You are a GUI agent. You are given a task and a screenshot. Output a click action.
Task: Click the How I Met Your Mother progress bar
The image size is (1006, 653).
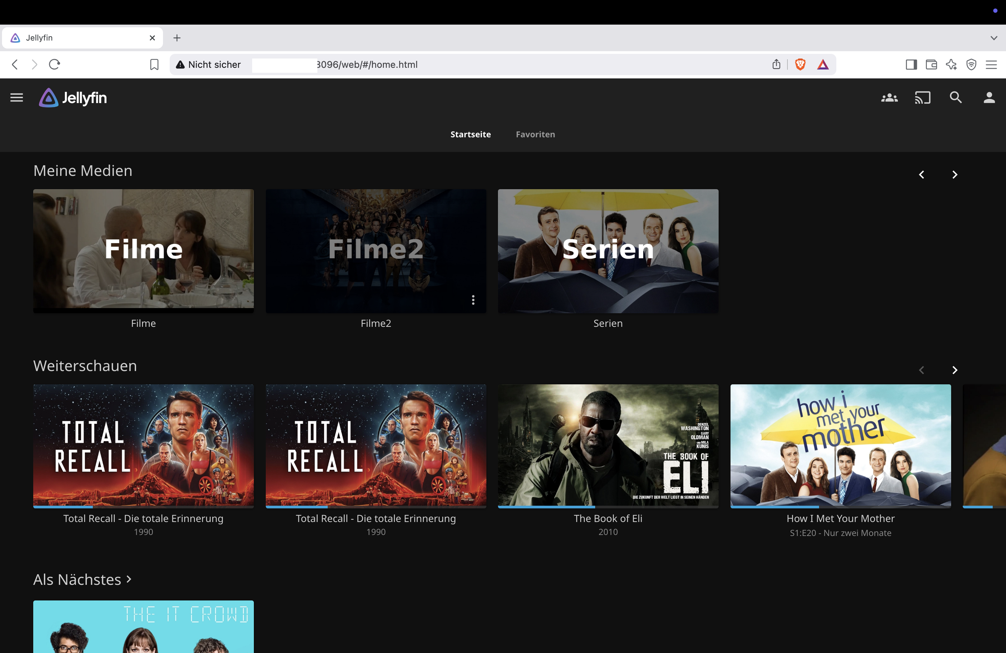[x=840, y=506]
